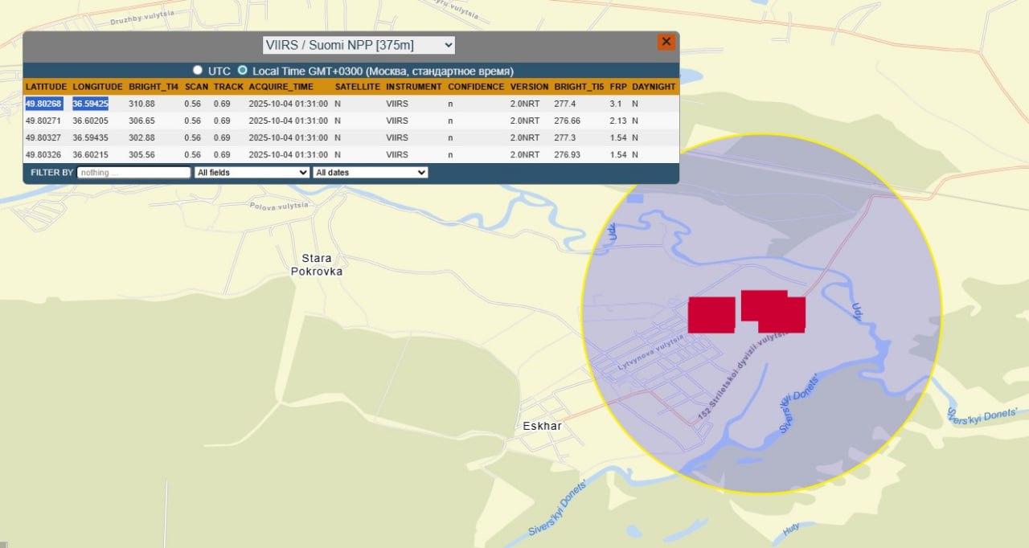This screenshot has width=1029, height=548.
Task: Close the fire data table panel
Action: (666, 43)
